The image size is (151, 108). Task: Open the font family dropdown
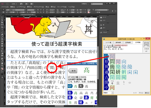click(25, 10)
